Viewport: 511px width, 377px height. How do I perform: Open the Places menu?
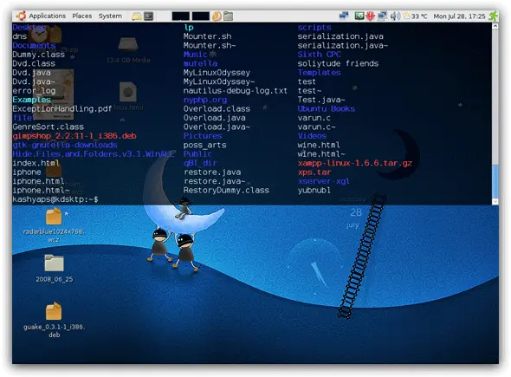(81, 16)
